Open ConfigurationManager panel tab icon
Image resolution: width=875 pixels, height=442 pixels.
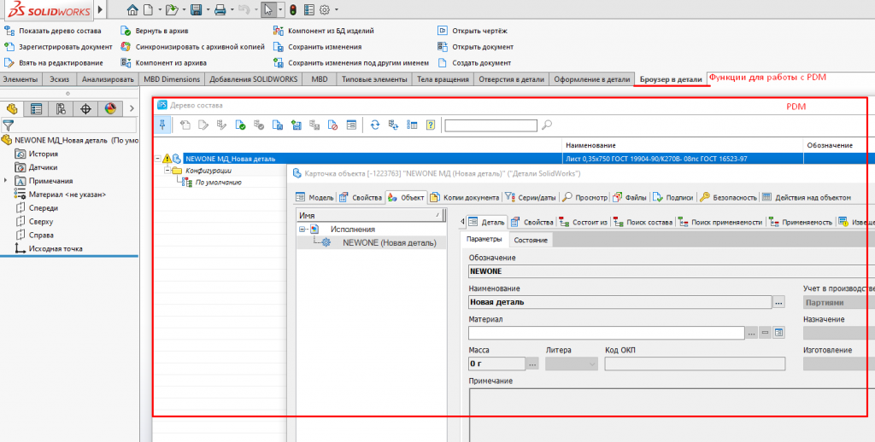[x=61, y=108]
